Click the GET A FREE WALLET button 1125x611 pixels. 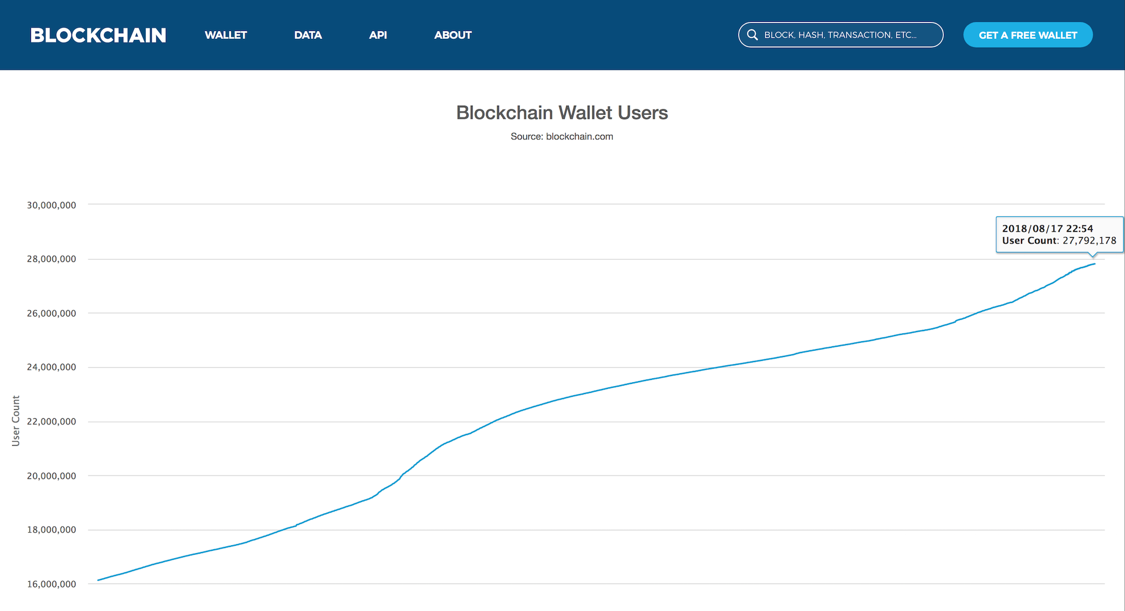(x=1028, y=35)
